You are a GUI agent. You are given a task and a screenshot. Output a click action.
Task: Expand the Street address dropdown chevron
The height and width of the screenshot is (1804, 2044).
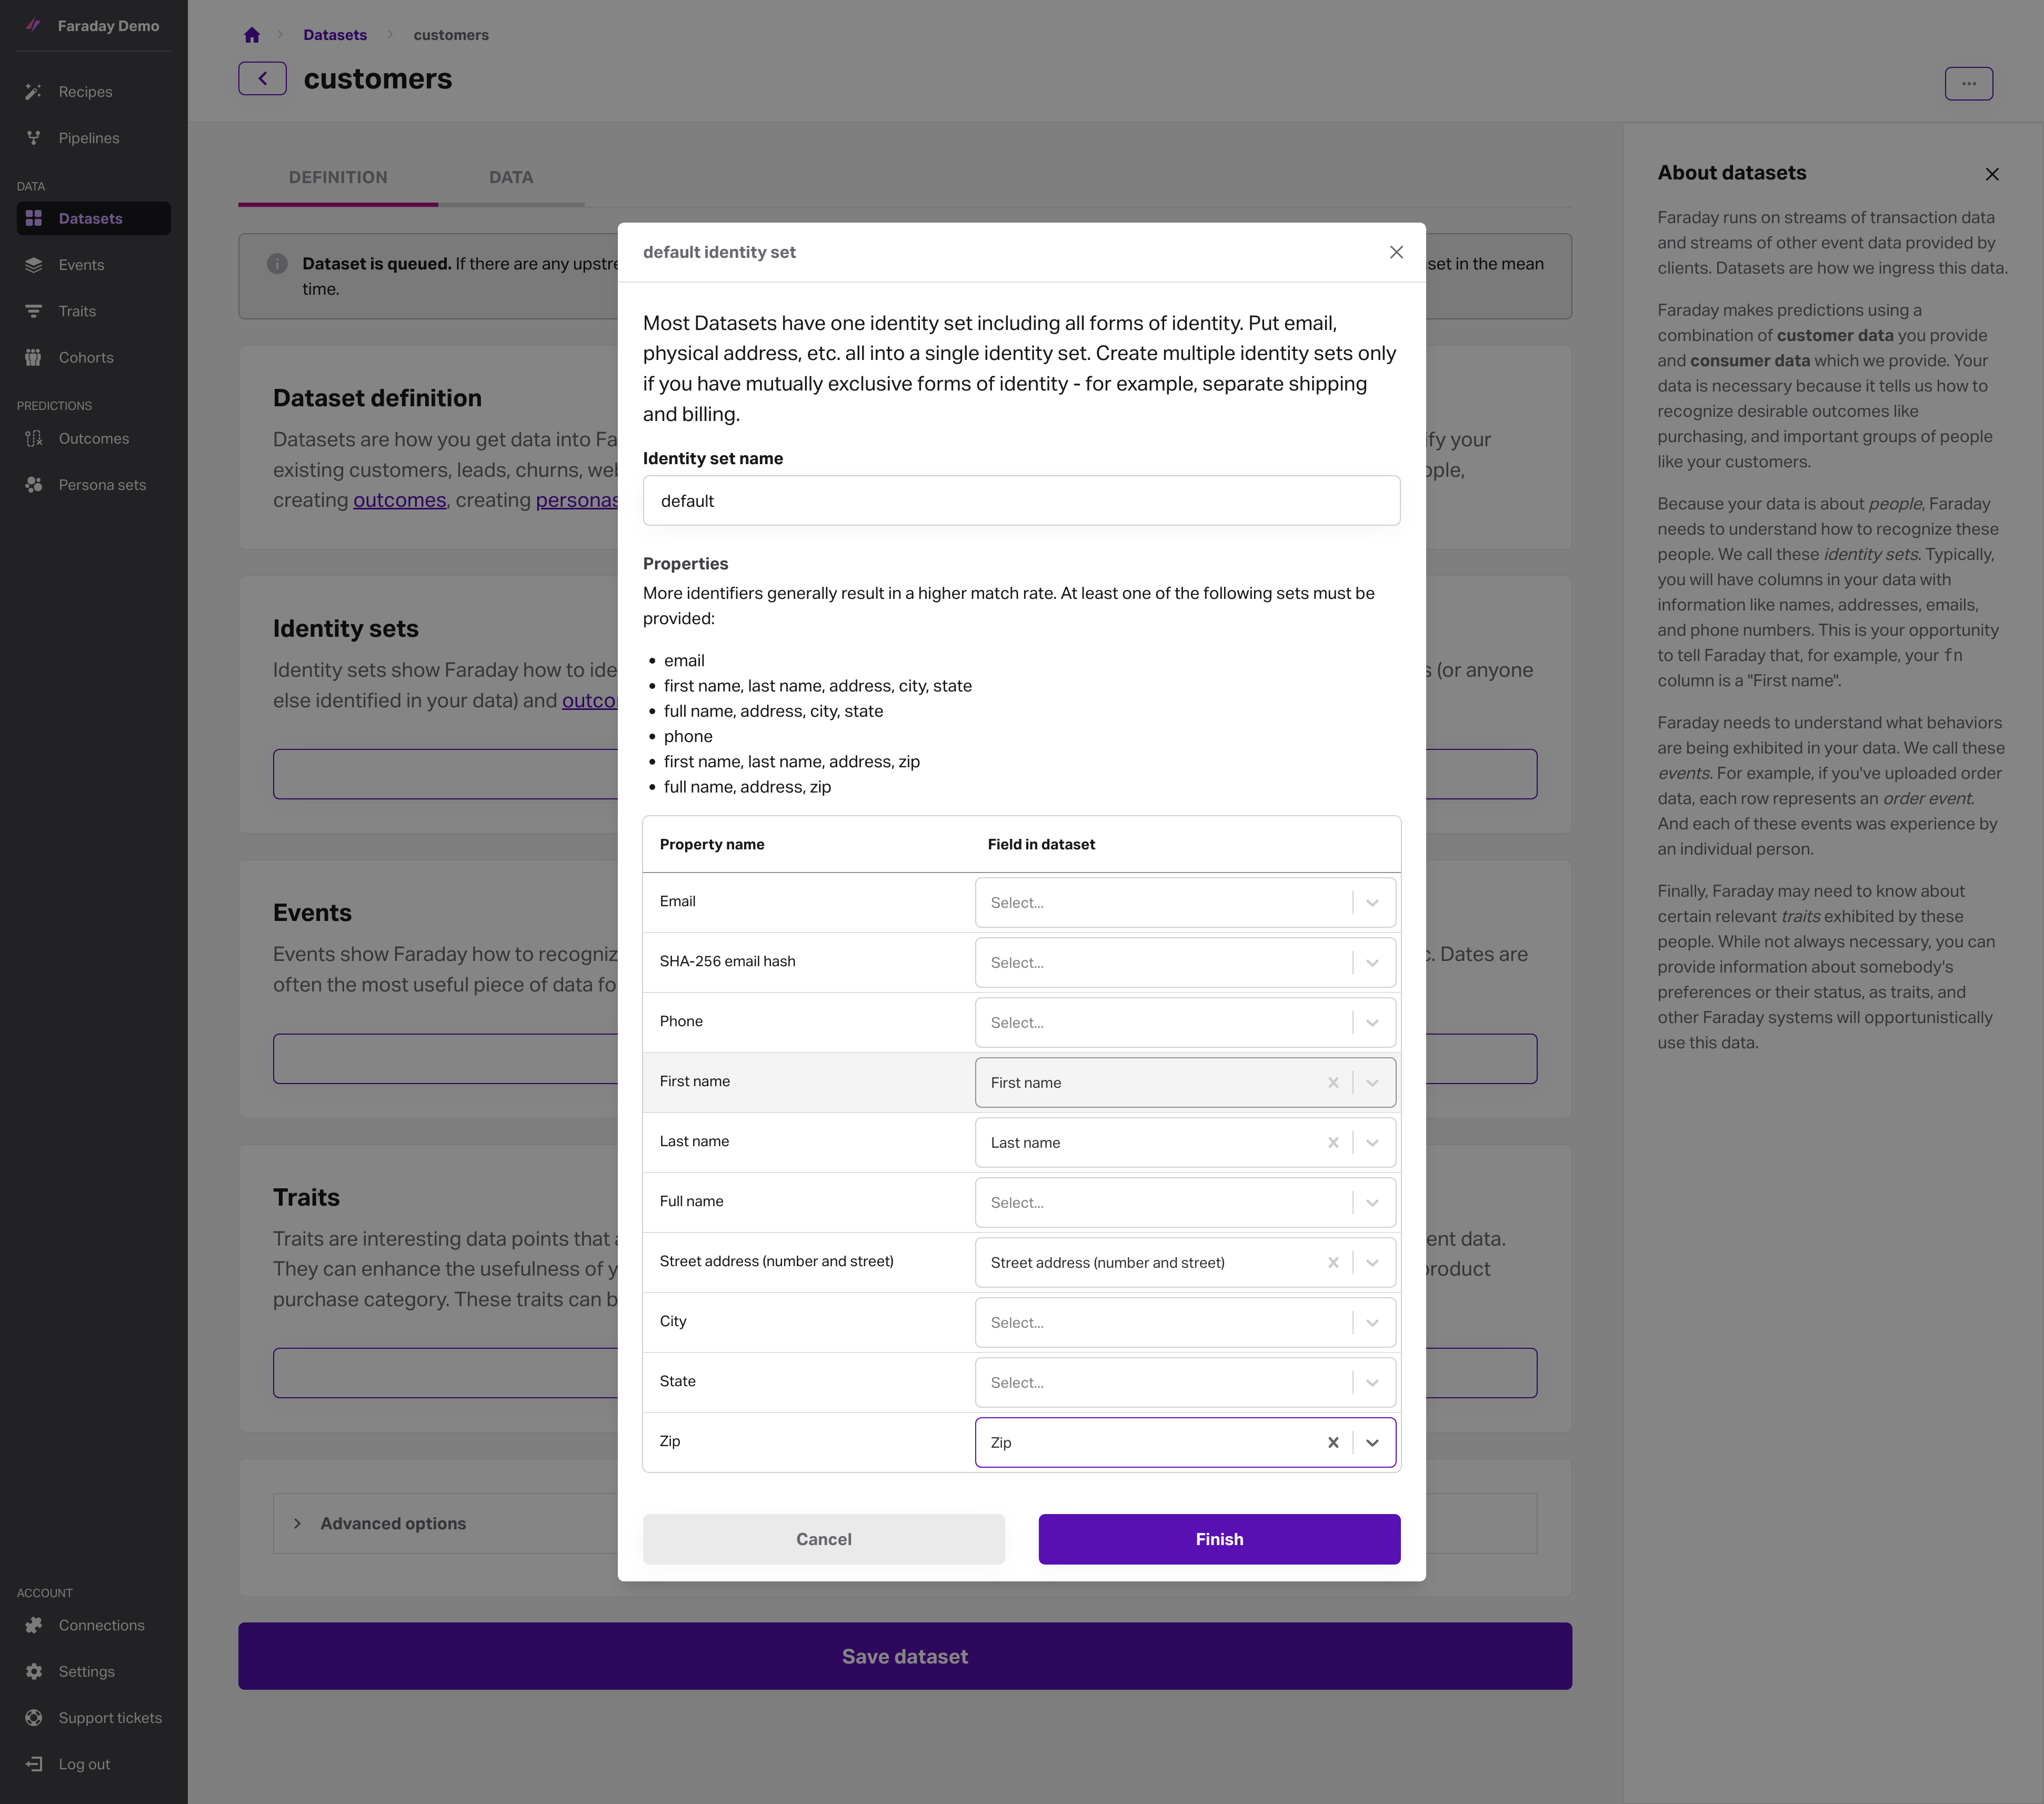coord(1372,1262)
